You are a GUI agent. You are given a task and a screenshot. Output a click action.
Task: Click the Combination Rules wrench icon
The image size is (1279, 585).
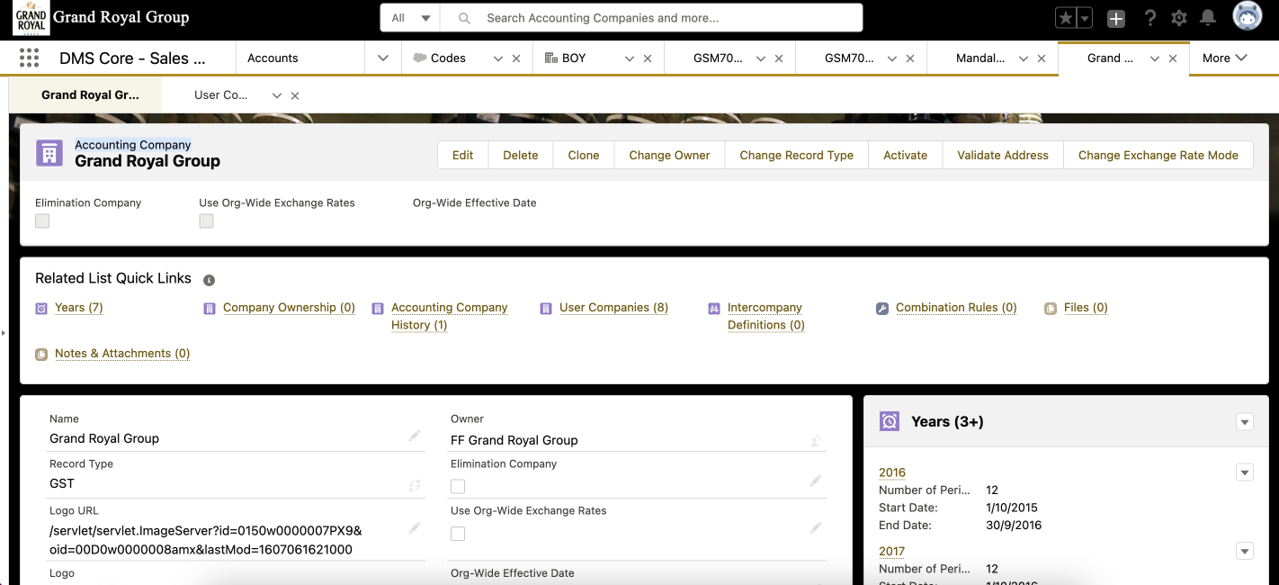882,309
